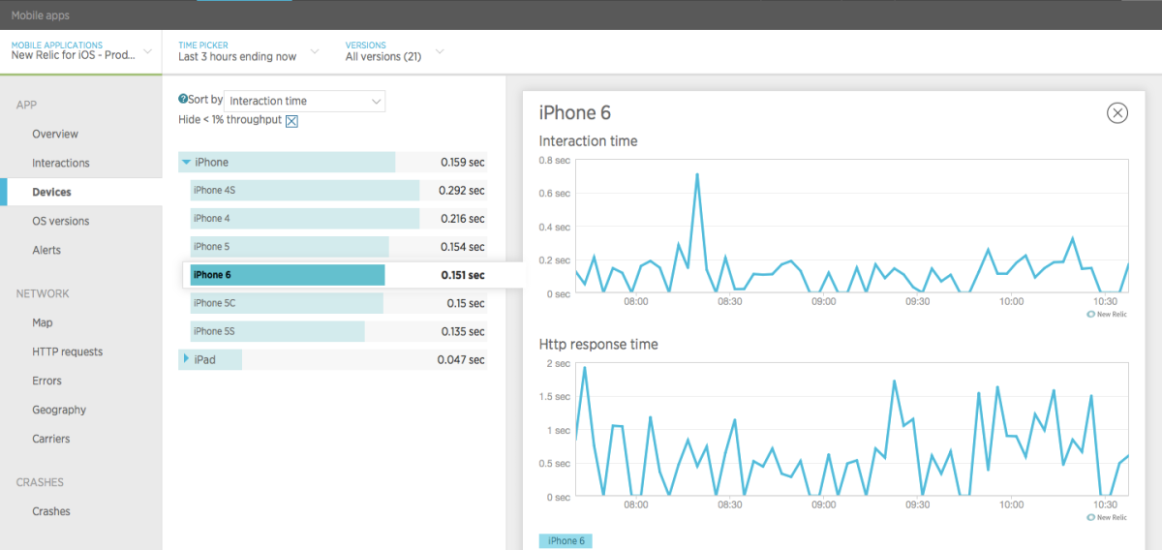Toggle Hide < 1% throughput checkbox

tap(291, 120)
